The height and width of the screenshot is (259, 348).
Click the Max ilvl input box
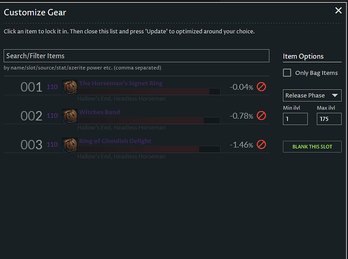click(328, 119)
